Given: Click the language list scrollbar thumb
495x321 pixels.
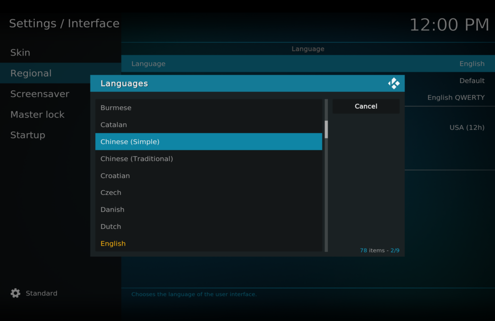Looking at the screenshot, I should coord(326,129).
